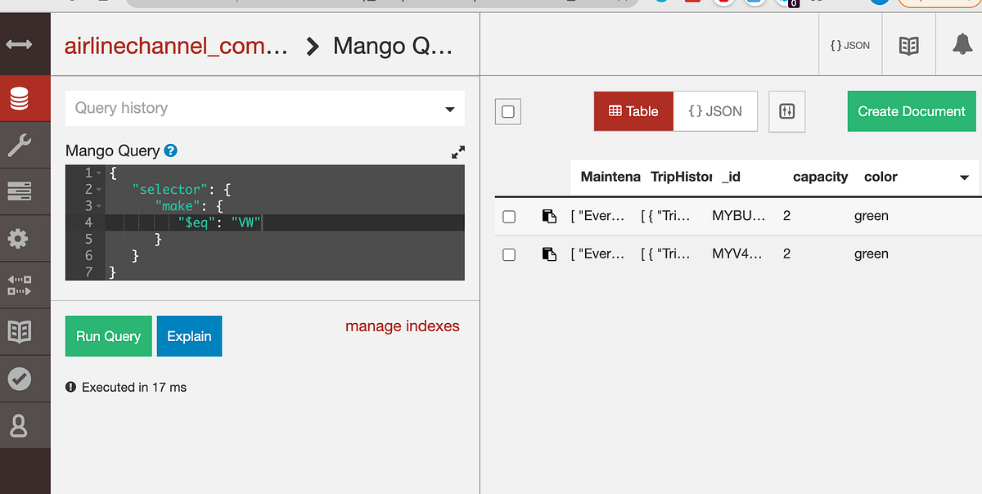Open the column visibility settings icon
The width and height of the screenshot is (982, 494).
(786, 111)
